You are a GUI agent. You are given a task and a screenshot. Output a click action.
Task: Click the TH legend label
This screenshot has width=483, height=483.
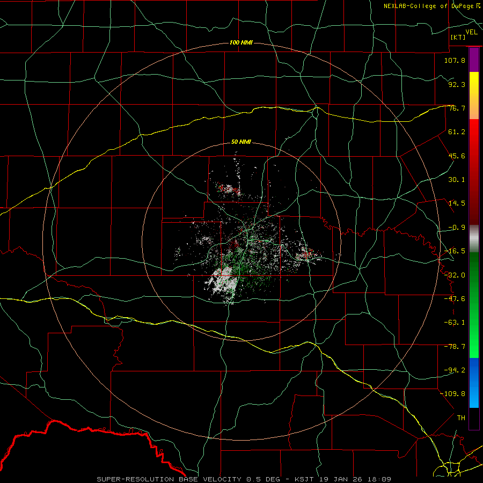point(461,418)
